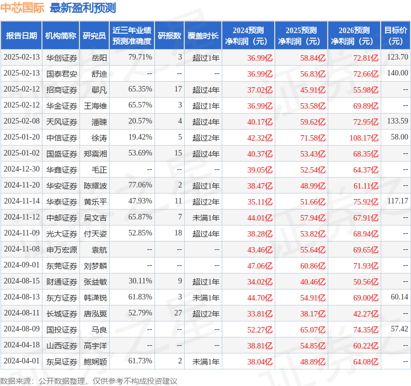
Task: Click the 天风证券 institution cell
Action: pyautogui.click(x=62, y=122)
